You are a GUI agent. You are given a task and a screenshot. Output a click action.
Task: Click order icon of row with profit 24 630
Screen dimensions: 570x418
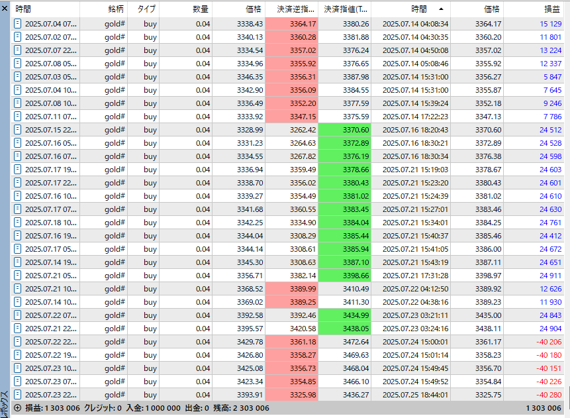(x=17, y=209)
